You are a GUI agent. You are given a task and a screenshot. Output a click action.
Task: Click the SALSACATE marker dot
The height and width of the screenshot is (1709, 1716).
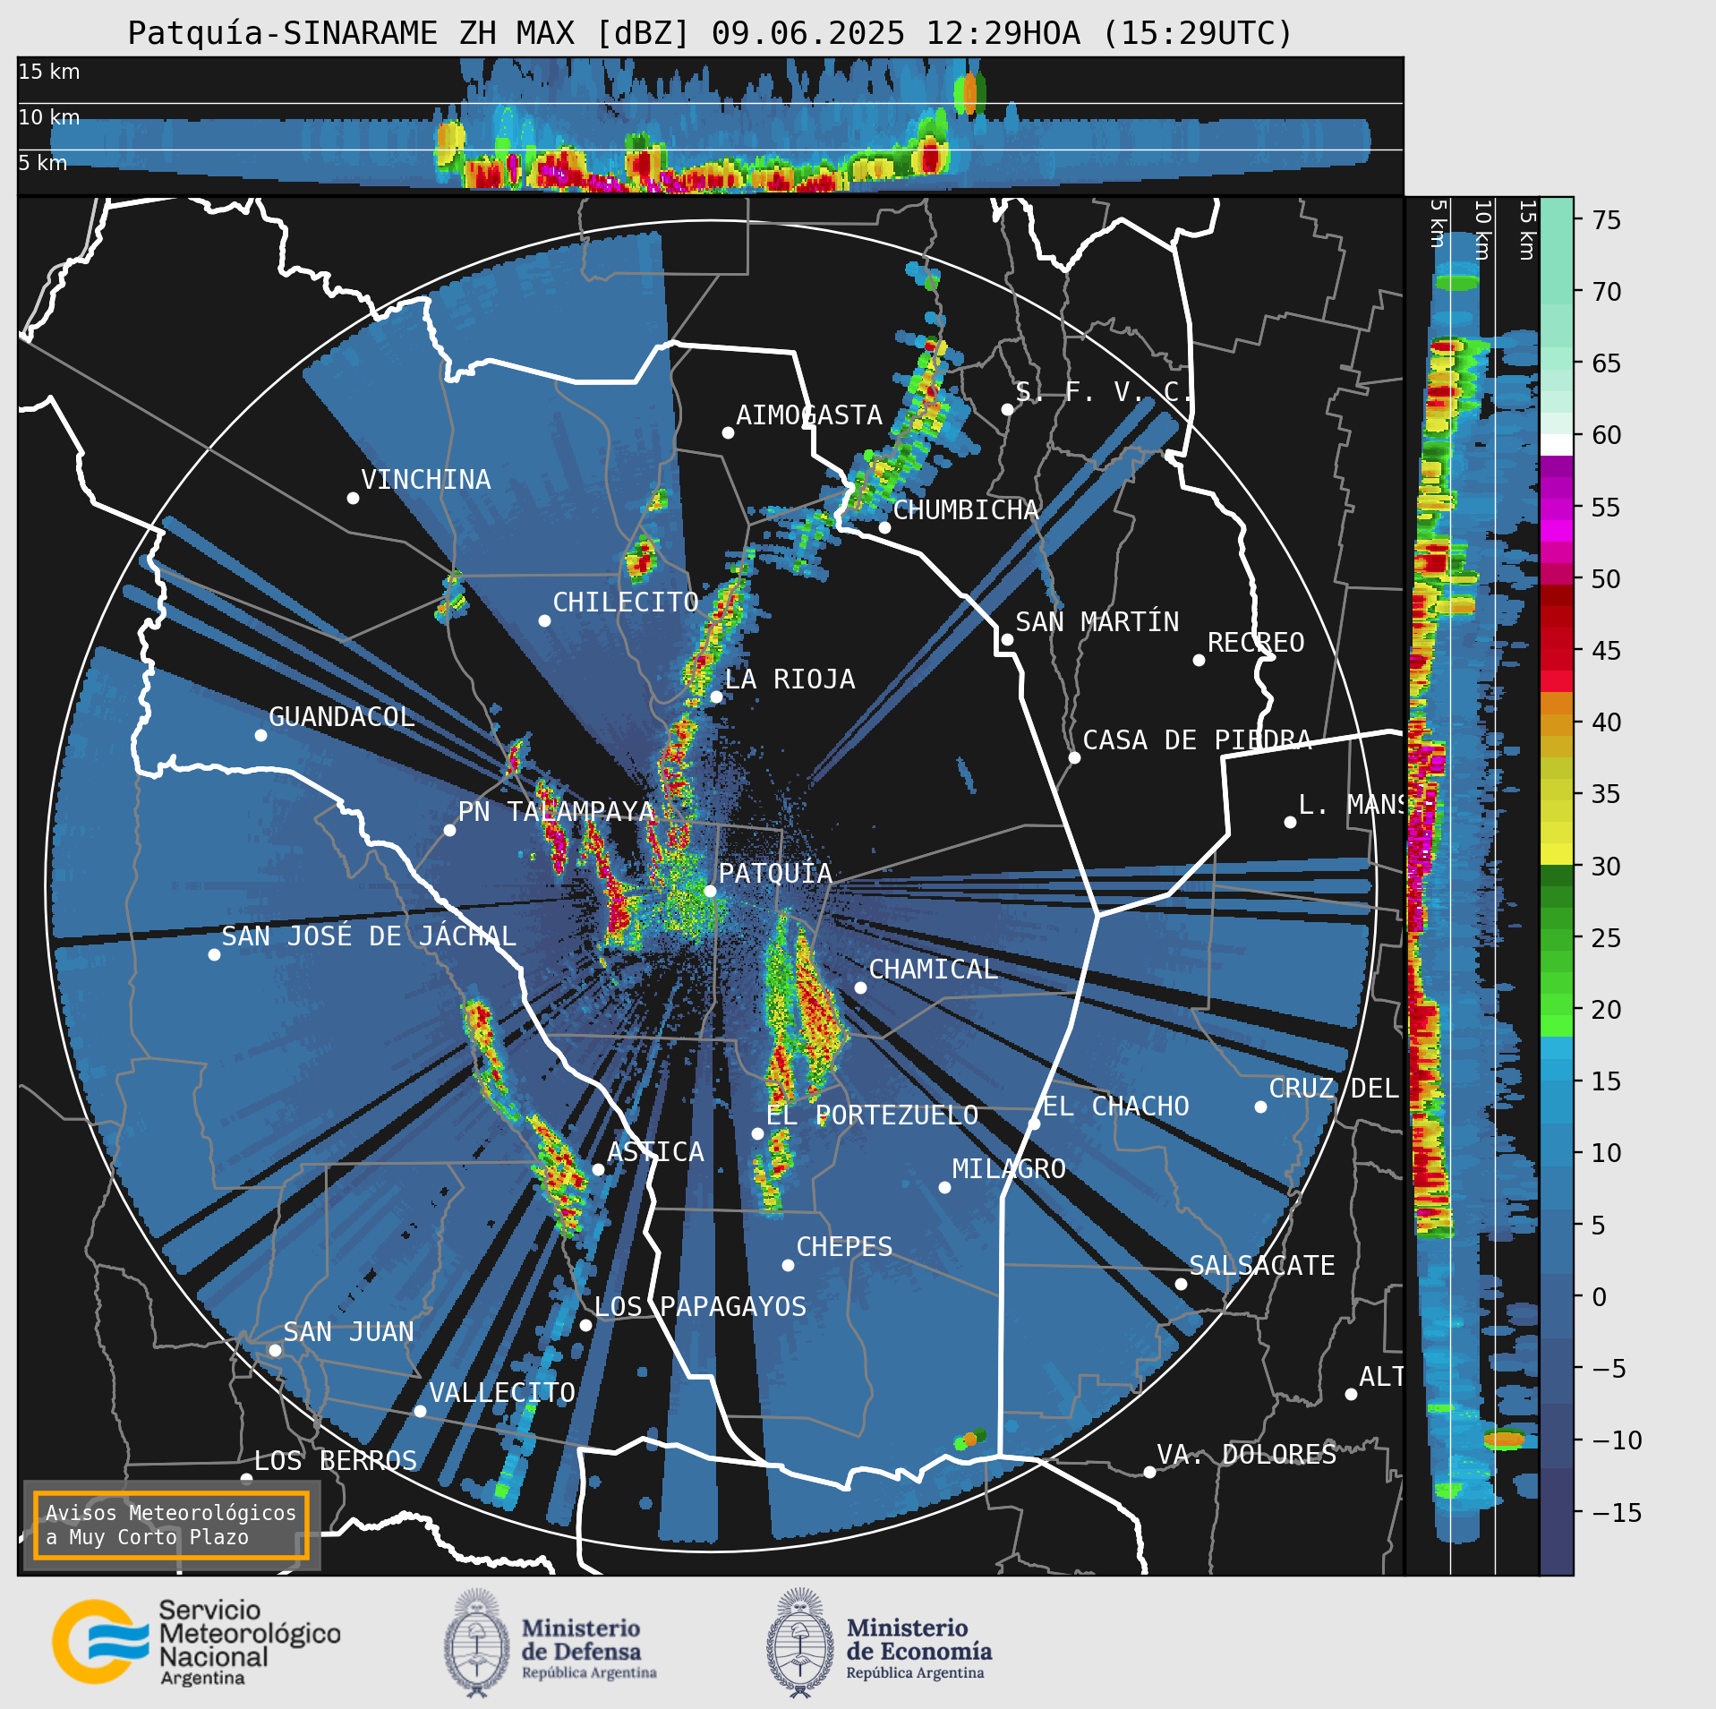pos(1181,1284)
